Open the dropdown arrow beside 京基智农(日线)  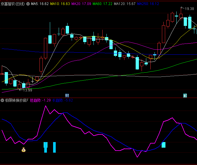point(28,4)
